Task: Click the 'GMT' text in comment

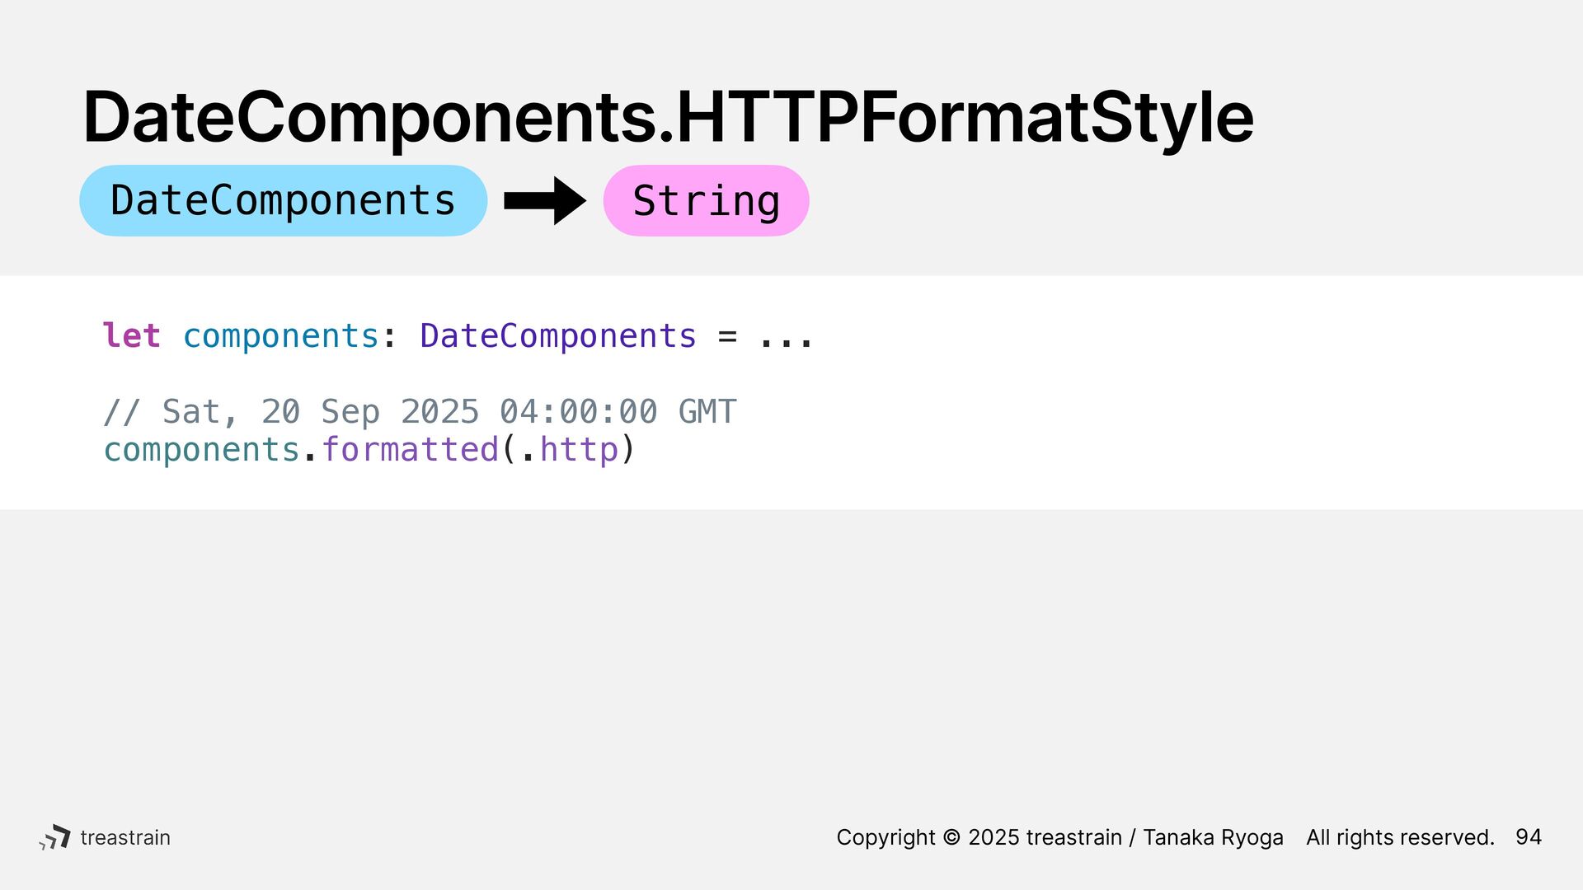Action: pyautogui.click(x=707, y=411)
